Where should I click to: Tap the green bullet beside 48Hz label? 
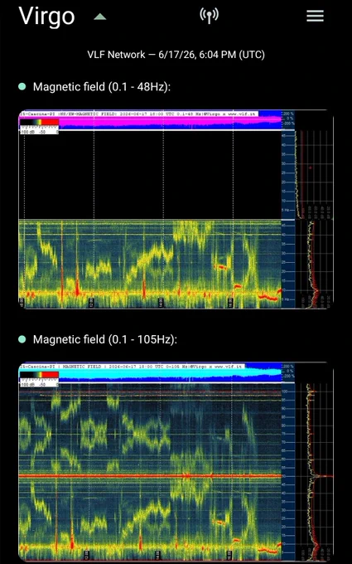coord(22,86)
